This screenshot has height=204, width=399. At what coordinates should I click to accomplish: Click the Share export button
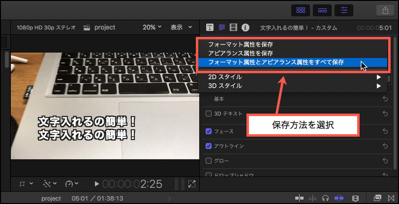point(385,9)
